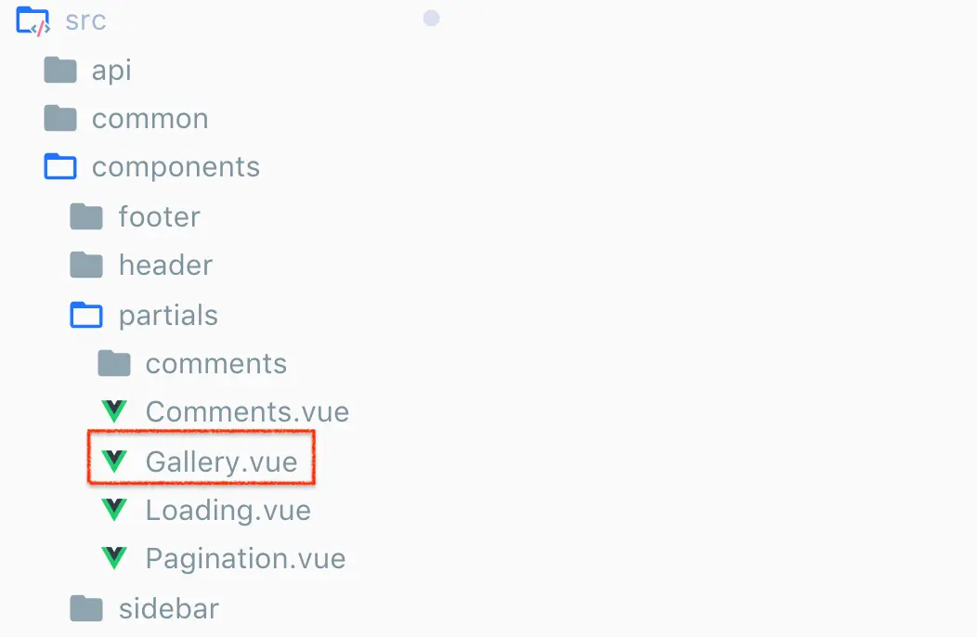
Task: Click the footer folder icon
Action: pos(86,216)
